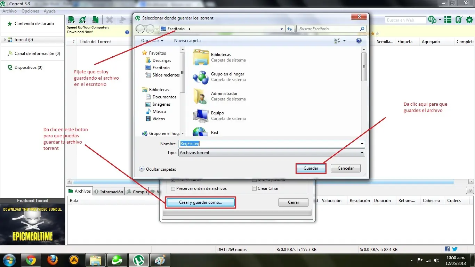Open the Paint icon in taskbar

coord(160,260)
